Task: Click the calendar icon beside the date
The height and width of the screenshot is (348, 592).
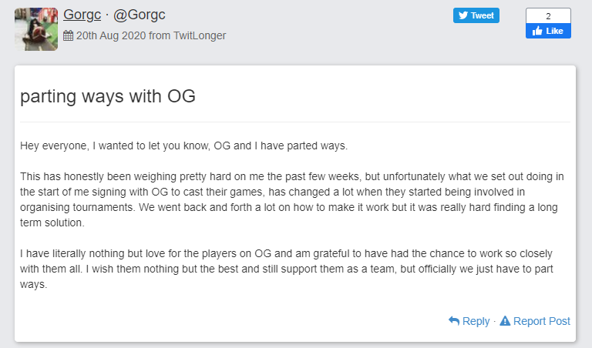Action: click(68, 35)
